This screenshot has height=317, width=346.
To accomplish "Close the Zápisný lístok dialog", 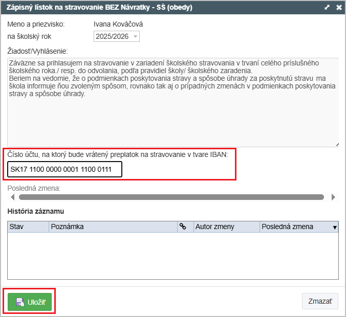I will click(338, 8).
